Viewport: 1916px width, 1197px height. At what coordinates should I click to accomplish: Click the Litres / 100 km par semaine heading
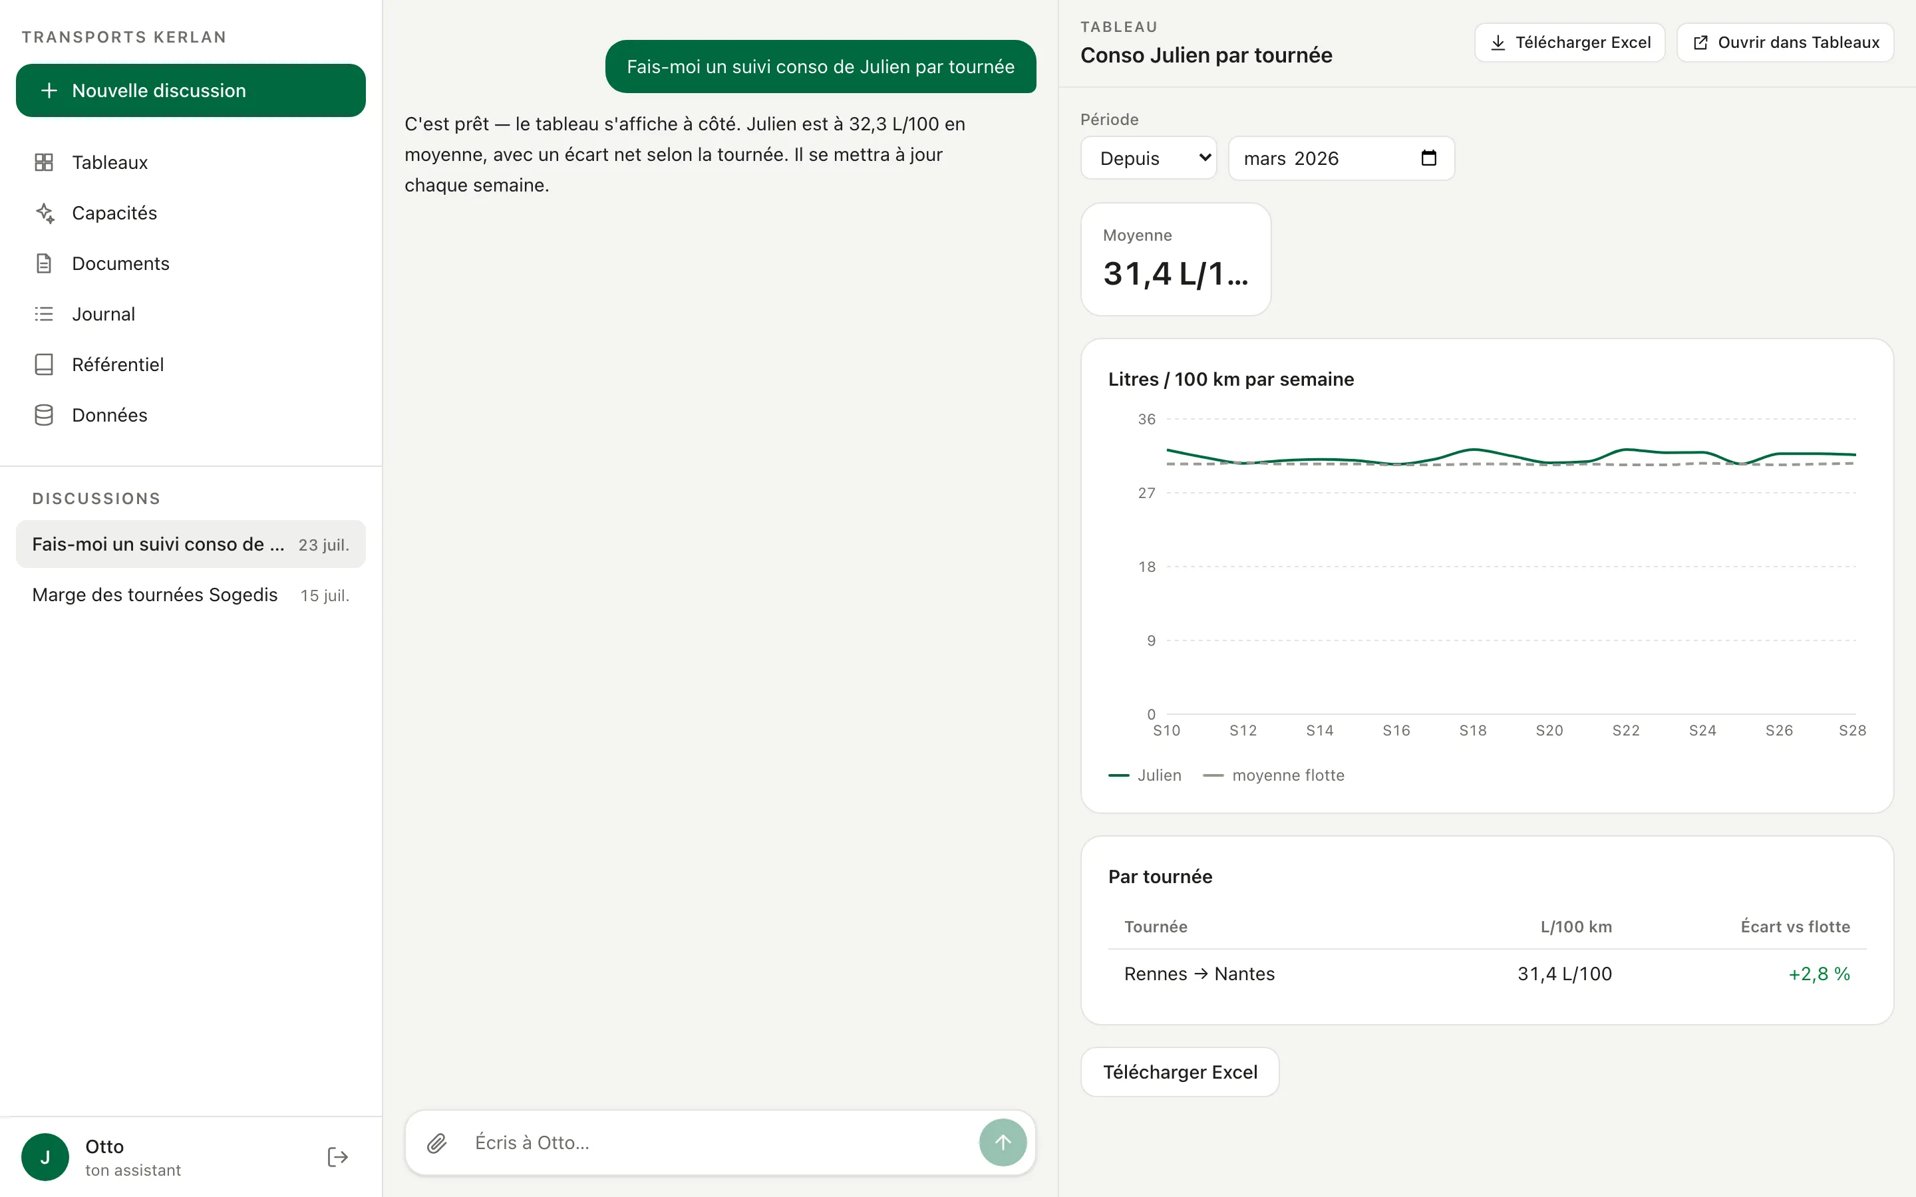(x=1231, y=379)
